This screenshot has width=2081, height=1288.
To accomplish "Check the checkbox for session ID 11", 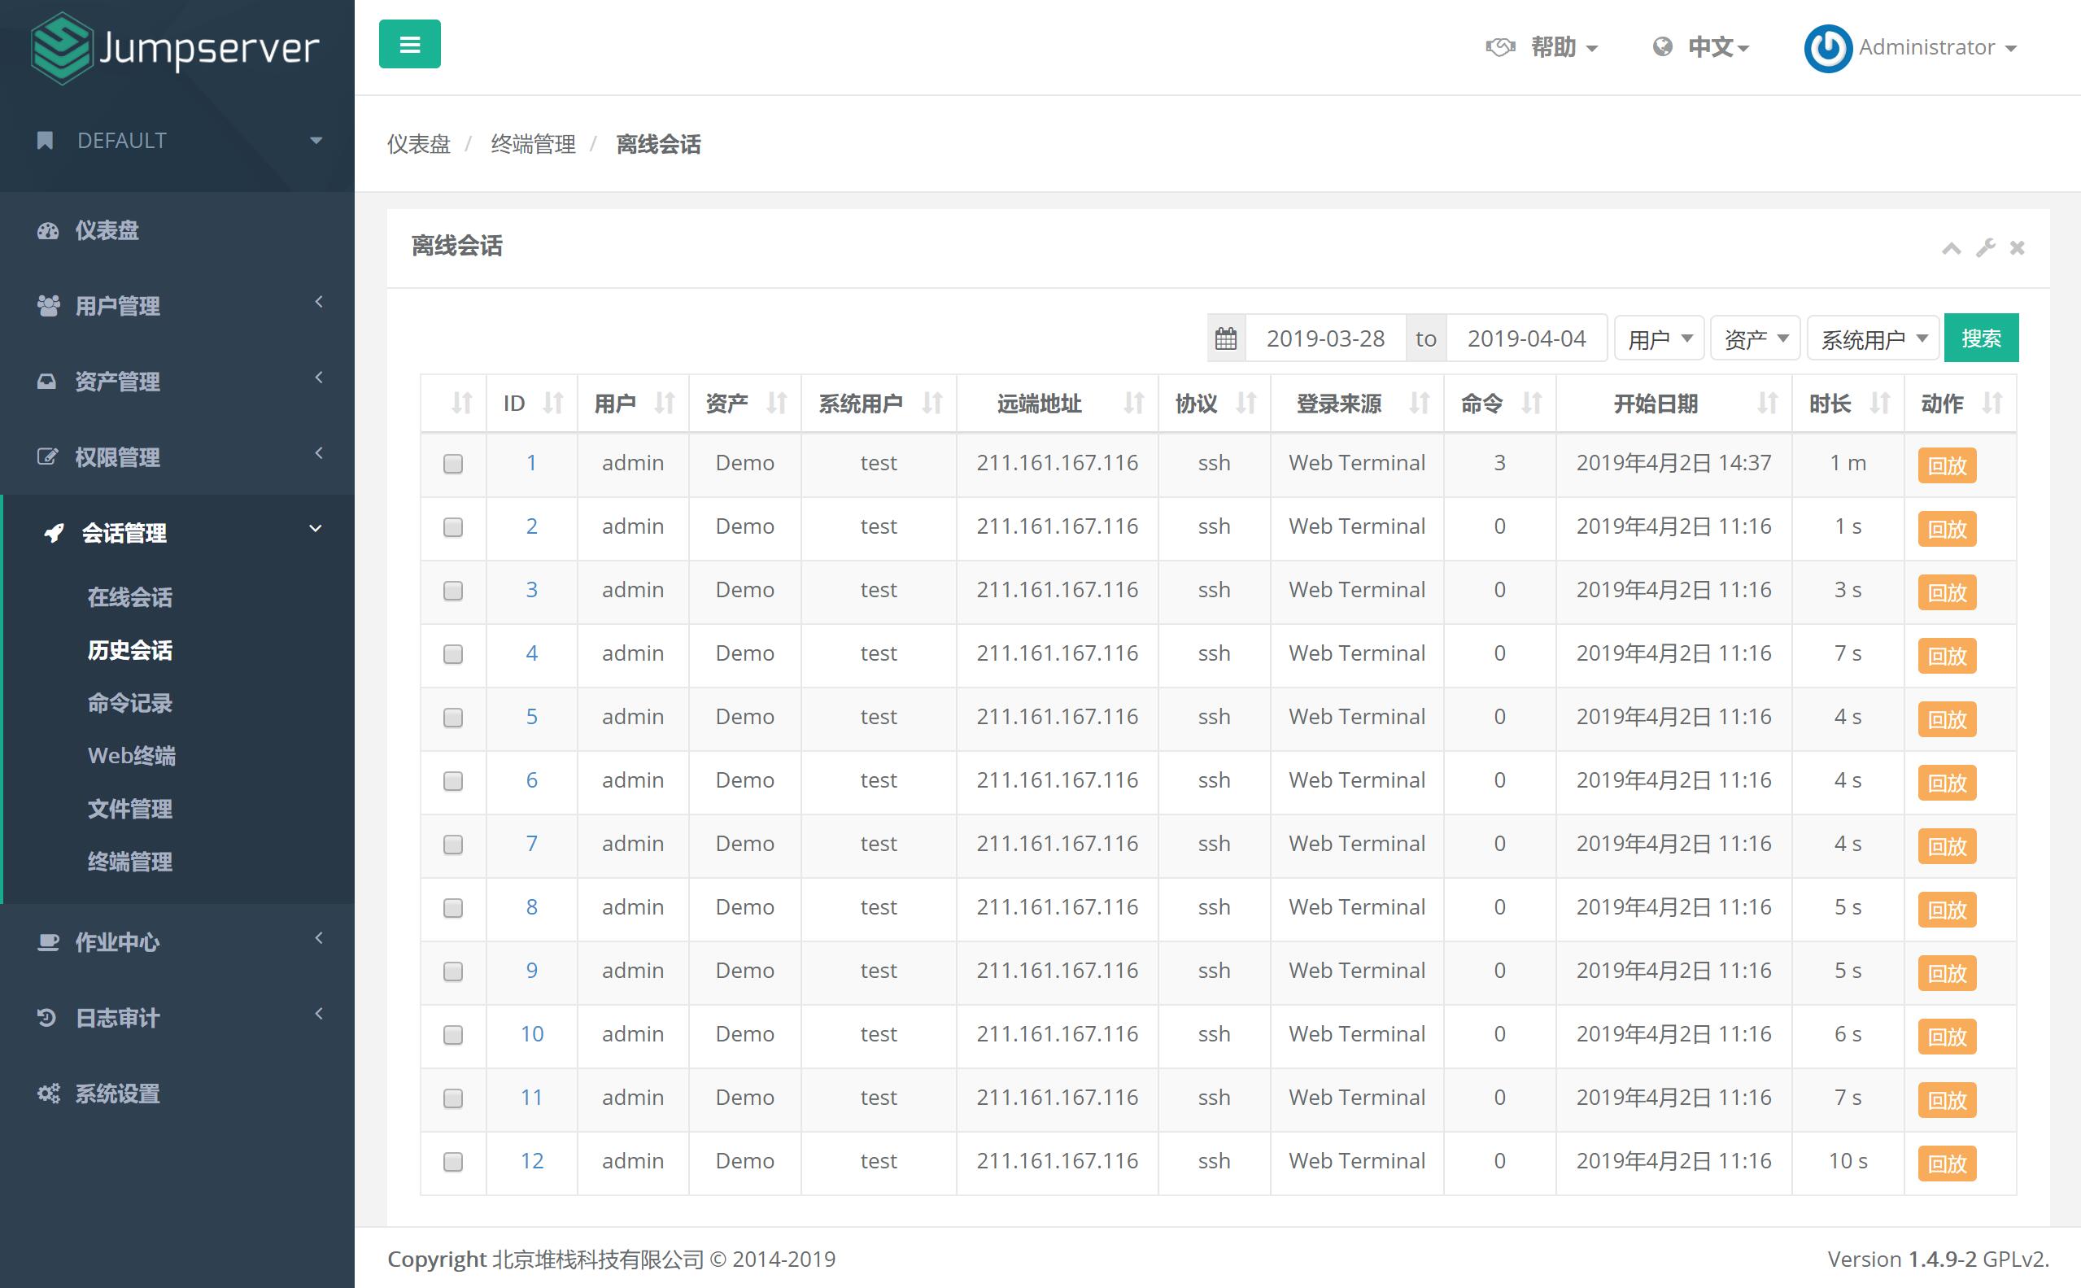I will 453,1098.
